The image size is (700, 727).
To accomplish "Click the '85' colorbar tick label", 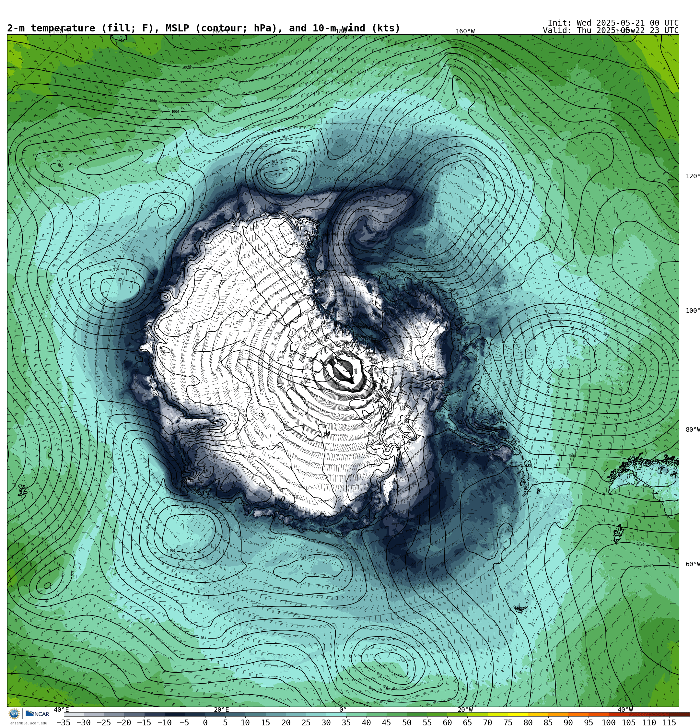I will click(x=548, y=722).
